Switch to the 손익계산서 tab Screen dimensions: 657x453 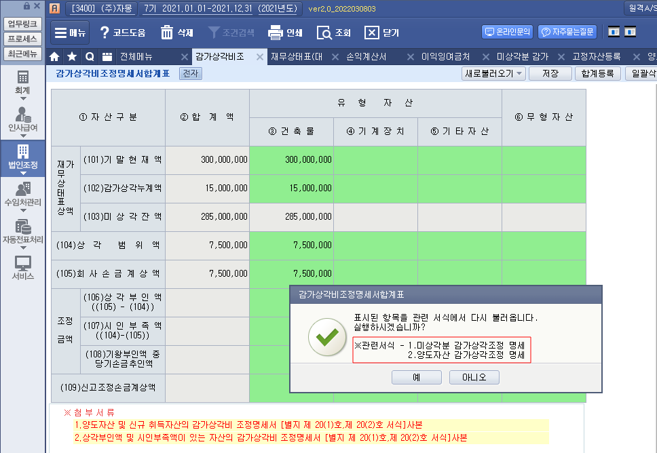(x=366, y=56)
